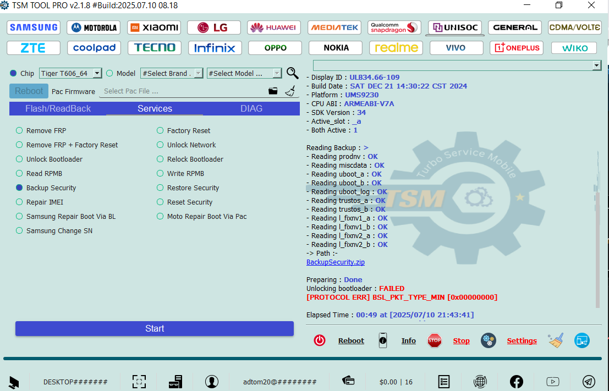The height and width of the screenshot is (391, 609).
Task: Click the Select Pac File input field
Action: point(183,91)
